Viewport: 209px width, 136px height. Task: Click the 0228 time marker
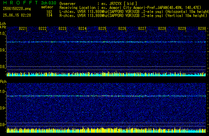(162, 29)
